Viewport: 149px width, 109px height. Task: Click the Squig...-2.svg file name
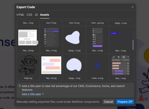[x=121, y=23]
